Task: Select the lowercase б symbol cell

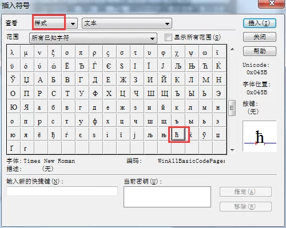Action: 54,107
